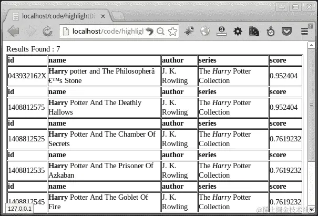Click series cell in Prisoner Of Azkaban row
The image size is (318, 216).
click(233, 171)
